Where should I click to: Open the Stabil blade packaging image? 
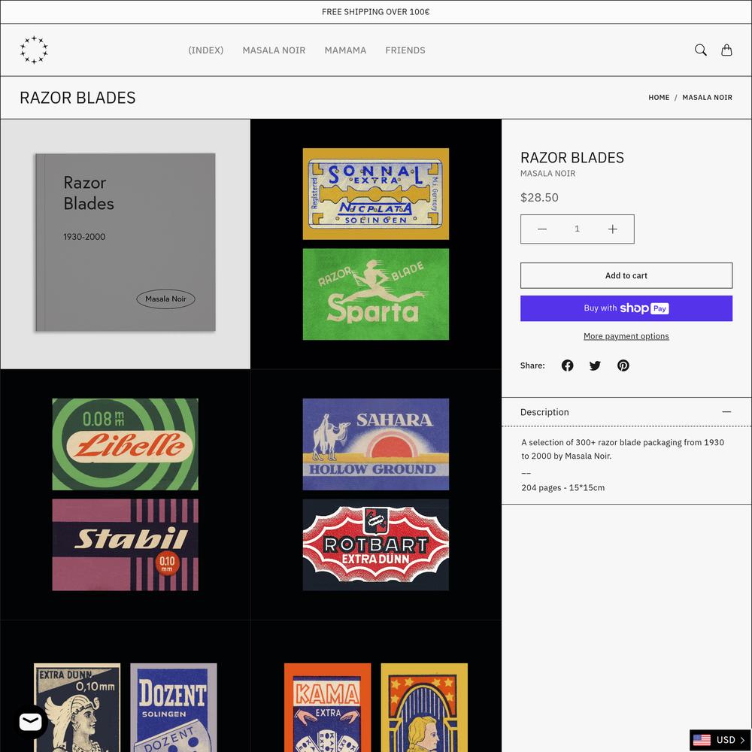(125, 544)
